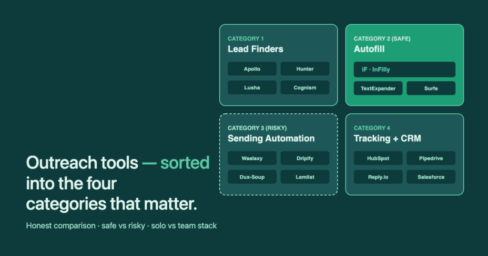Click the 'Honest comparison' subtitle line
488x256 pixels.
pyautogui.click(x=122, y=226)
